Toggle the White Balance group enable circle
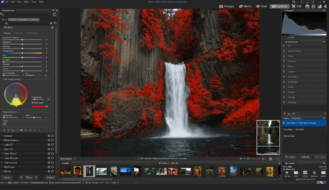329x190 pixels. pyautogui.click(x=52, y=140)
